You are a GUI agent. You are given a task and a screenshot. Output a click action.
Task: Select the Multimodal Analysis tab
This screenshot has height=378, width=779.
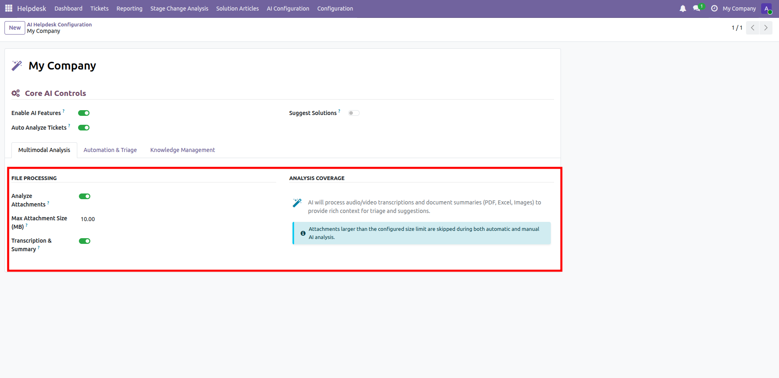click(x=44, y=150)
